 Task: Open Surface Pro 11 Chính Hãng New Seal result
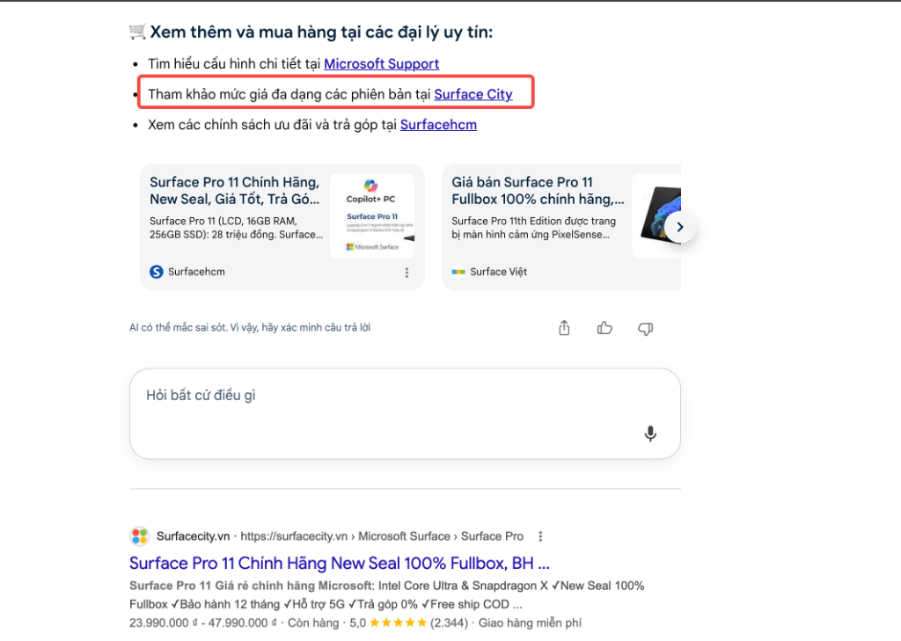(339, 563)
